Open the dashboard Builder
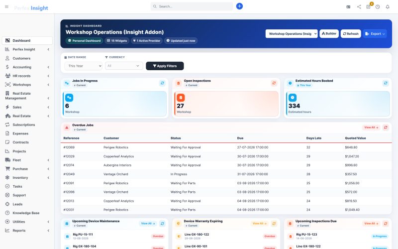The height and width of the screenshot is (249, 398). (329, 33)
